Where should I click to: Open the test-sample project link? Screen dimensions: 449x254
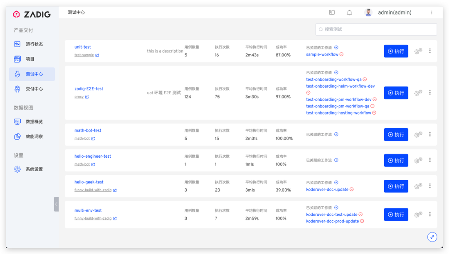(x=84, y=55)
